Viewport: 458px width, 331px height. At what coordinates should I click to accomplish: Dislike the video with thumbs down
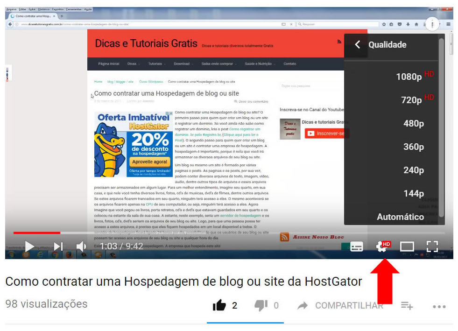click(261, 306)
